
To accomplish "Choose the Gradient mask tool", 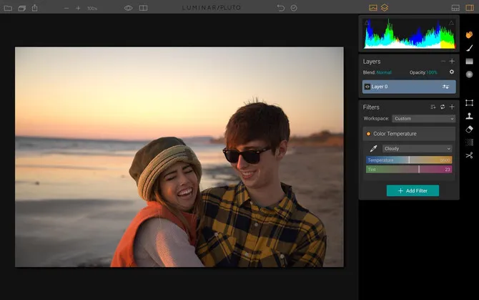I will click(x=469, y=62).
